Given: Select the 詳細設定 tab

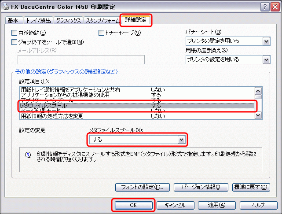Looking at the screenshot, I should [136, 20].
